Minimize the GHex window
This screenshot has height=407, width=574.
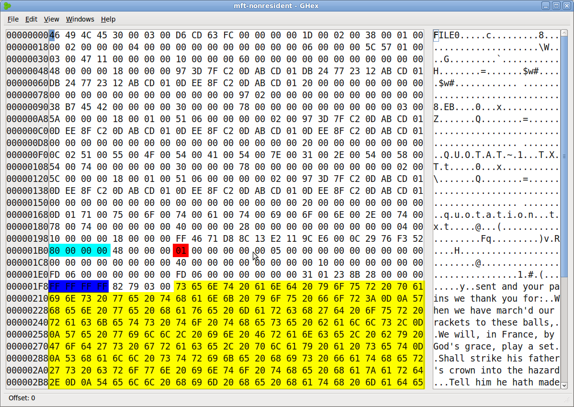[x=546, y=6]
